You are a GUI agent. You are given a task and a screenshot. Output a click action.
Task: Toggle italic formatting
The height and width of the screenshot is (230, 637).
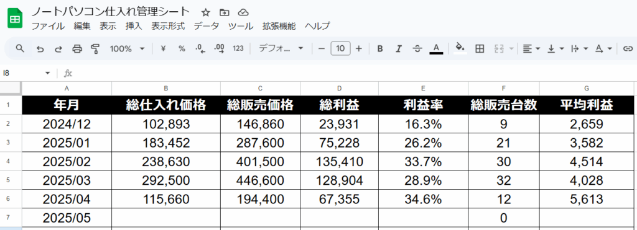399,48
